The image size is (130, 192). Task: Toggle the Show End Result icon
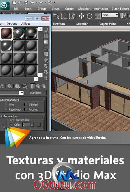click(x=33, y=86)
